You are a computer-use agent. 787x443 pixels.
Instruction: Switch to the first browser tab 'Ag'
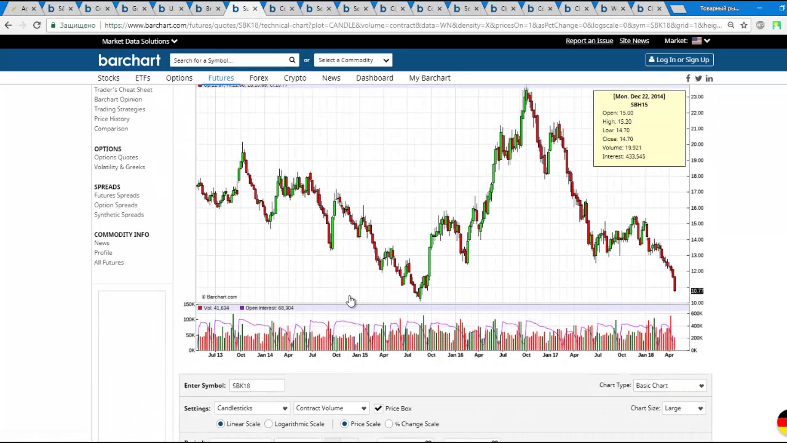click(25, 9)
